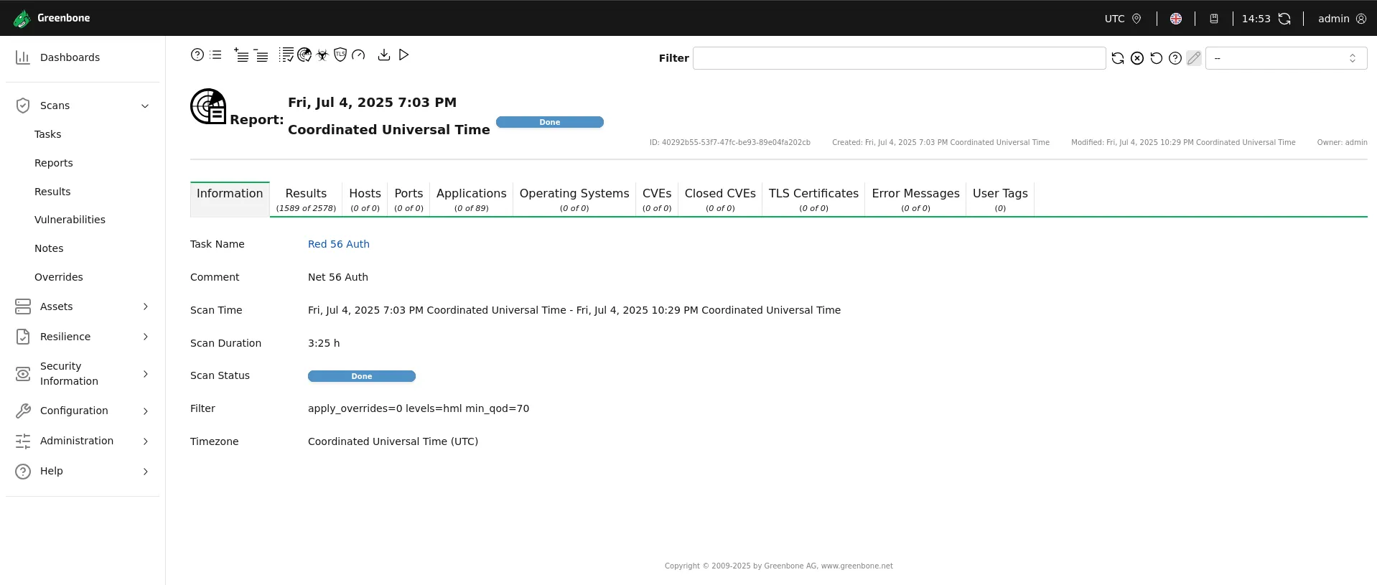This screenshot has width=1377, height=585.
Task: Click the copyright Greenbone AG footer text
Action: [x=778, y=566]
